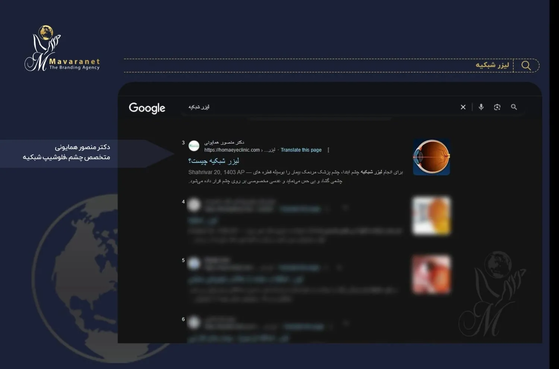Click the gold magnifier icon in the banner search bar
The image size is (559, 369).
click(x=526, y=66)
